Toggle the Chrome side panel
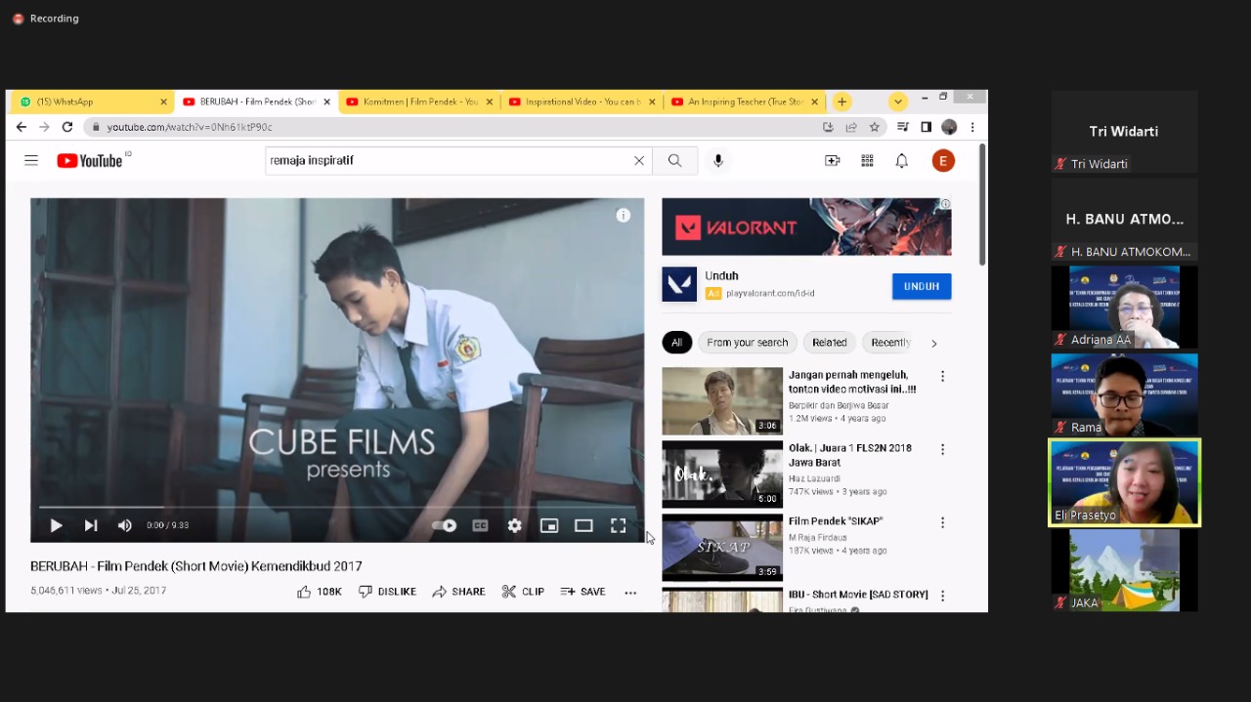The height and width of the screenshot is (702, 1251). coord(927,127)
